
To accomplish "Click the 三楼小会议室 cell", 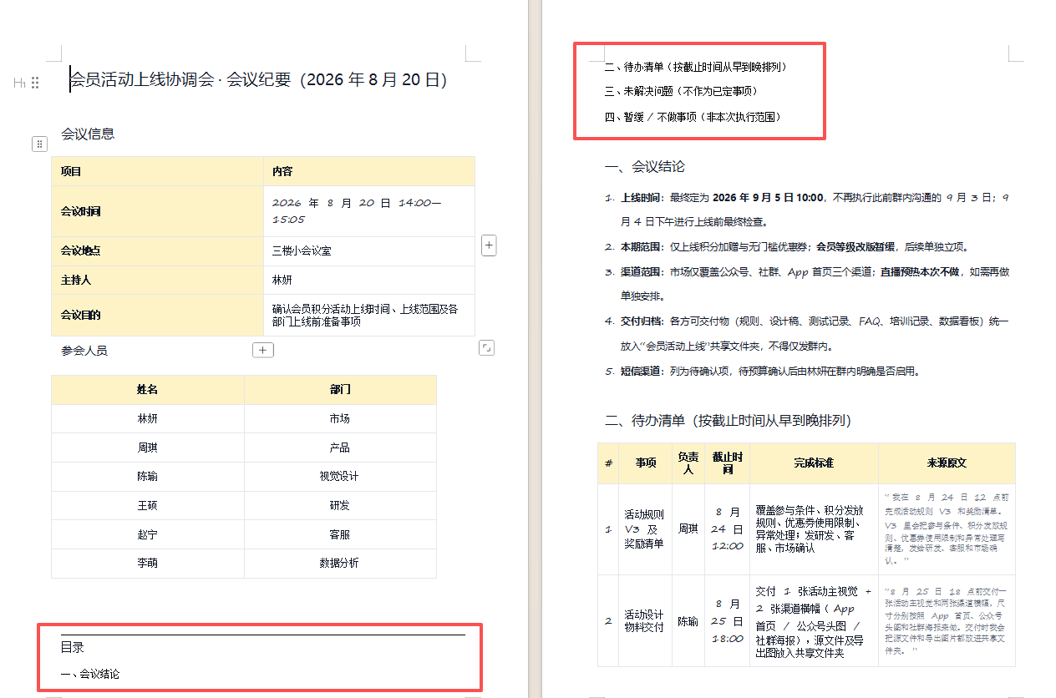I will 369,250.
